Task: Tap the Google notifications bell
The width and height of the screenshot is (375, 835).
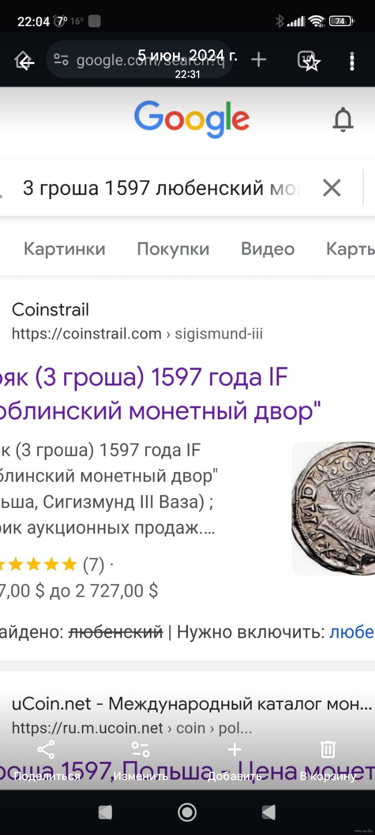Action: (343, 120)
